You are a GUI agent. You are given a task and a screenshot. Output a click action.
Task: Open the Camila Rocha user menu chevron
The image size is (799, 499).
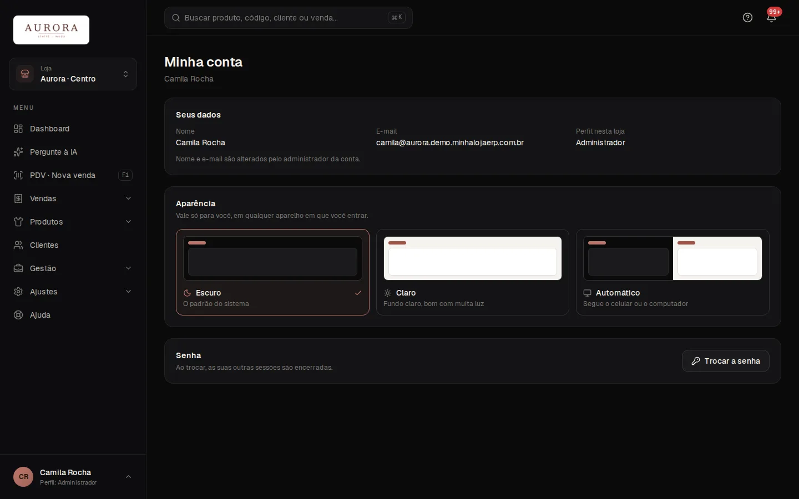tap(128, 477)
